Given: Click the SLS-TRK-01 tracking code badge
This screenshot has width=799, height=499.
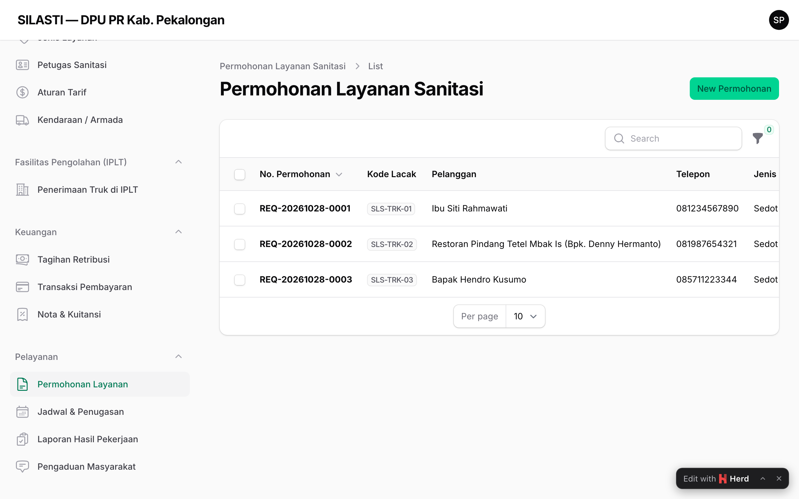Looking at the screenshot, I should (x=391, y=209).
